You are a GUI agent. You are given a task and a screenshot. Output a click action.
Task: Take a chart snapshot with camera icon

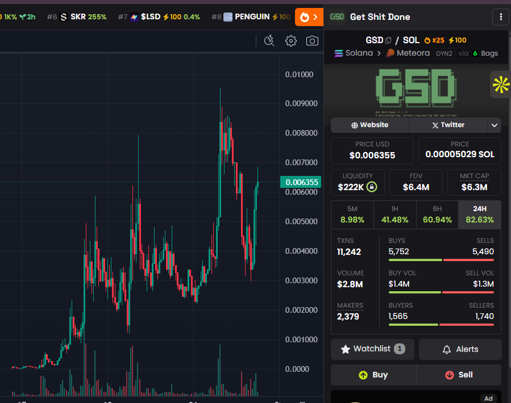coord(312,41)
